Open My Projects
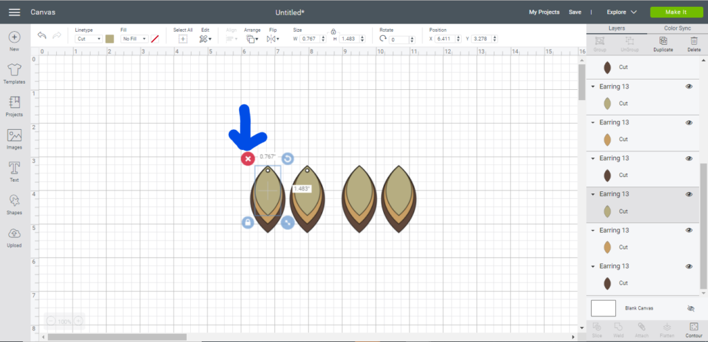 click(544, 12)
